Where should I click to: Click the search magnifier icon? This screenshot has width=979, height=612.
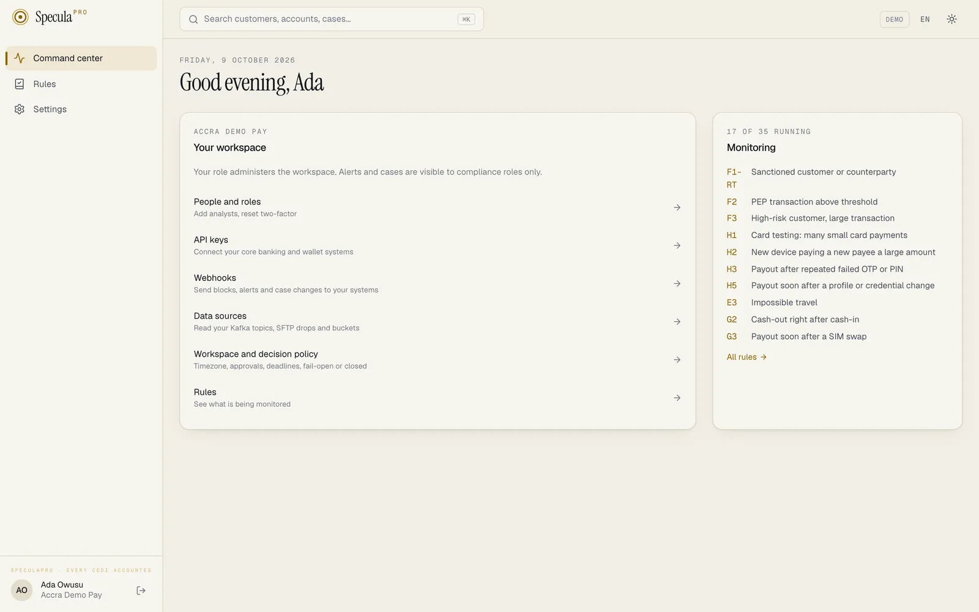193,19
